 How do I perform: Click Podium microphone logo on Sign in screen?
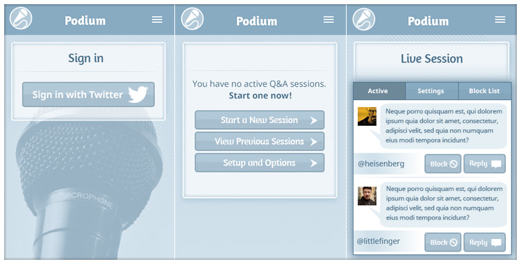(x=21, y=18)
